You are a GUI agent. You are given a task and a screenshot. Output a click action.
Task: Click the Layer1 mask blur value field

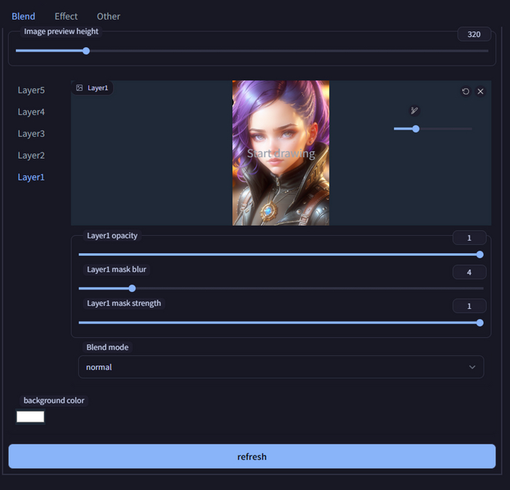[x=469, y=272]
